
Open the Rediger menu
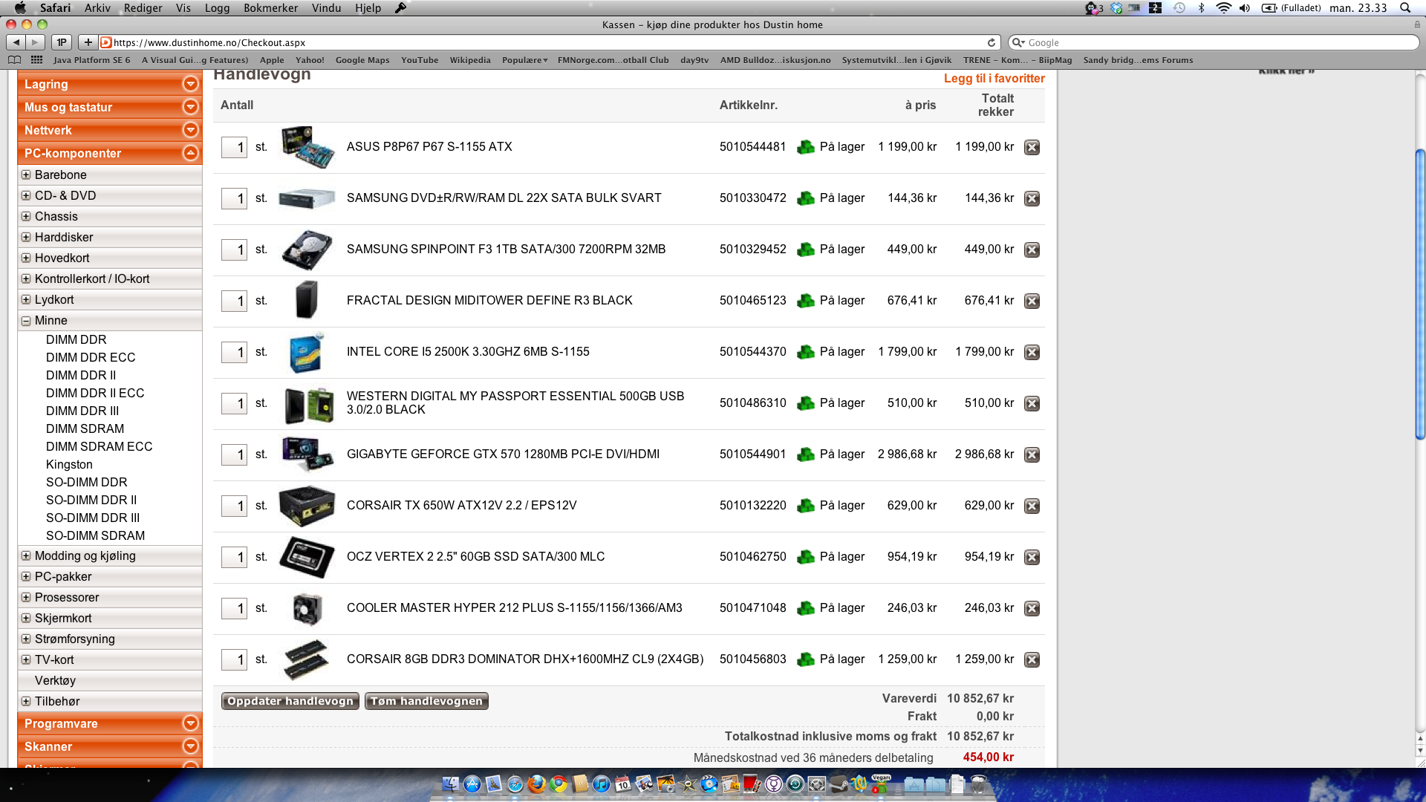point(143,7)
